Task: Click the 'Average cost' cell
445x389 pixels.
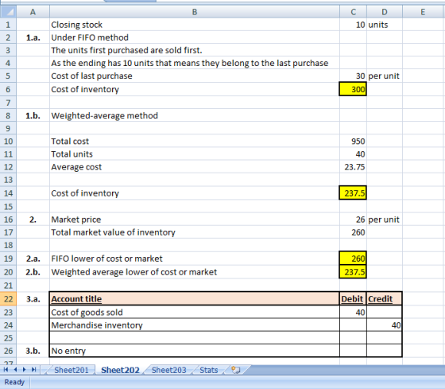Action: click(x=195, y=167)
